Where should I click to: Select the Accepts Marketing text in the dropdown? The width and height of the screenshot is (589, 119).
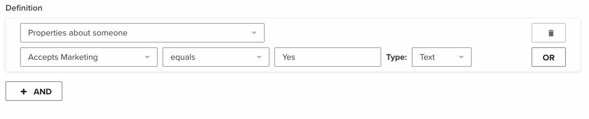click(63, 57)
